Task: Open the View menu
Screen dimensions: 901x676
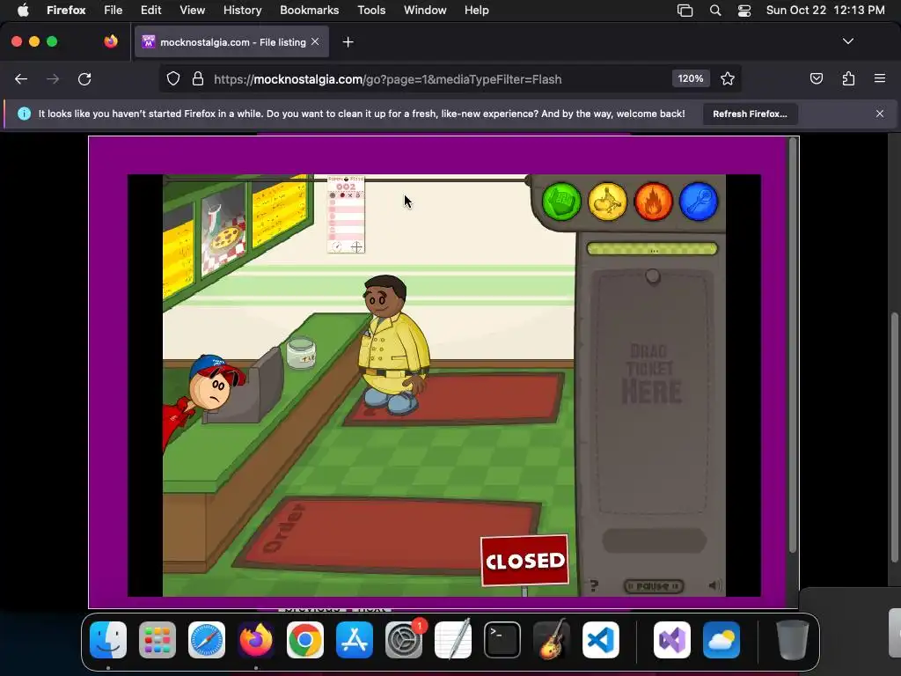Action: click(193, 11)
